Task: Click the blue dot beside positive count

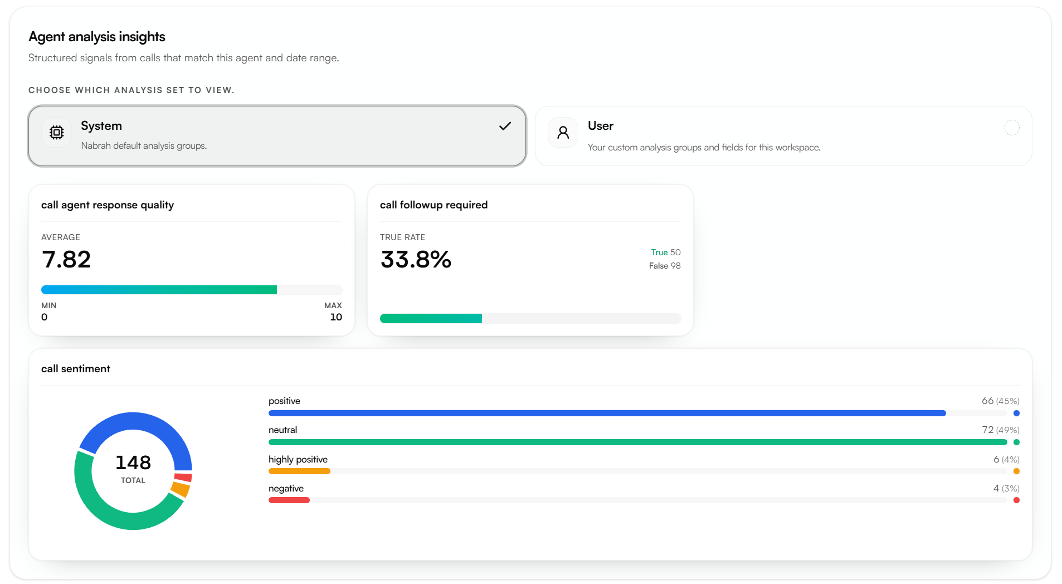Action: (x=1016, y=413)
